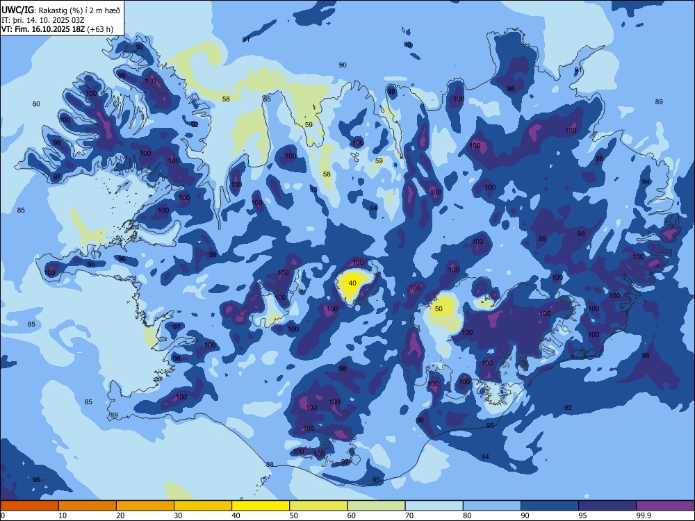Select the legend tick label '0'

[3, 515]
